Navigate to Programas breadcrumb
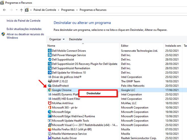Screen dimensions: 187x140 coord(68,10)
